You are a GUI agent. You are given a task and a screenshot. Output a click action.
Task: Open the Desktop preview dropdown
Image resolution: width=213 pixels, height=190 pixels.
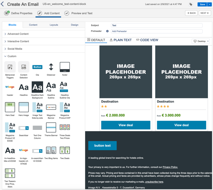pos(201,41)
